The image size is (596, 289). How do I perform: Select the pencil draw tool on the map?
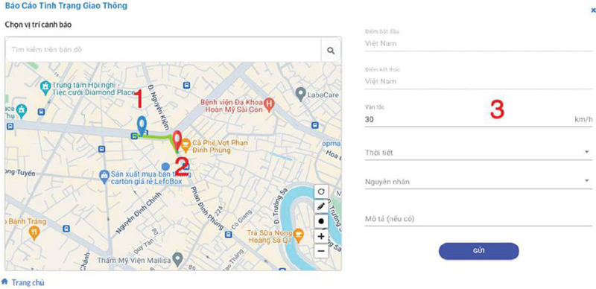pos(321,206)
